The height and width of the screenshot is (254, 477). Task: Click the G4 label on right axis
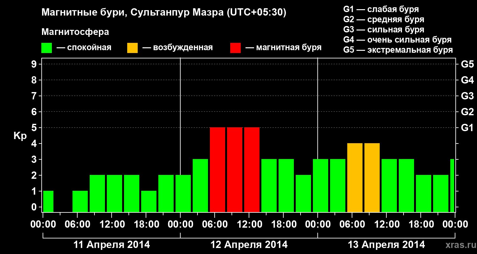tap(467, 80)
